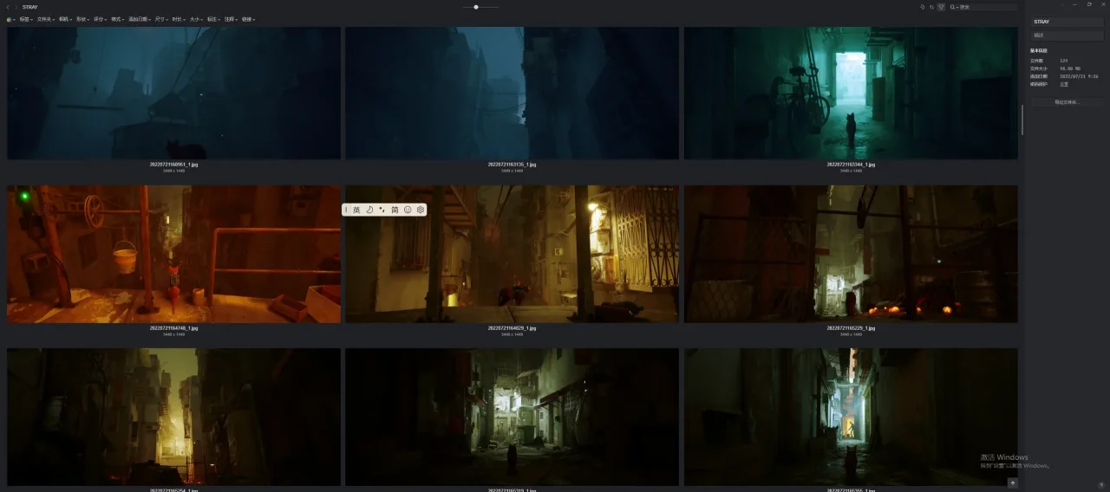Go forward with the right arrow
1110x492 pixels.
[x=16, y=7]
